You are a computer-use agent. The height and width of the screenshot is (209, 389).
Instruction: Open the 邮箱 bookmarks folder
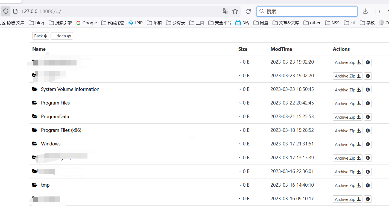click(154, 23)
